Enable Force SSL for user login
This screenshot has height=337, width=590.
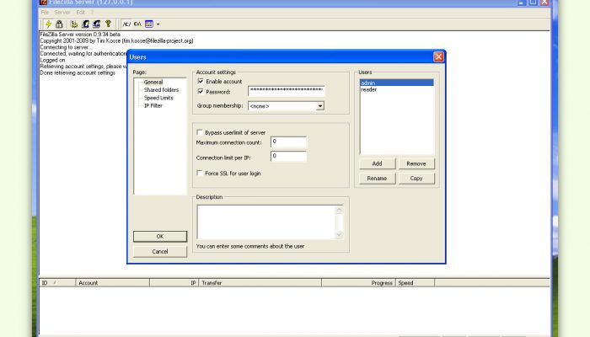point(200,173)
